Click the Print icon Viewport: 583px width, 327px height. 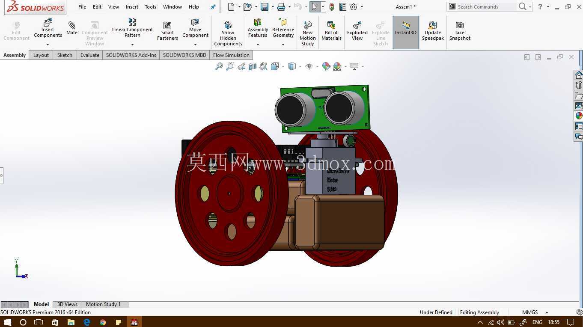click(x=281, y=7)
